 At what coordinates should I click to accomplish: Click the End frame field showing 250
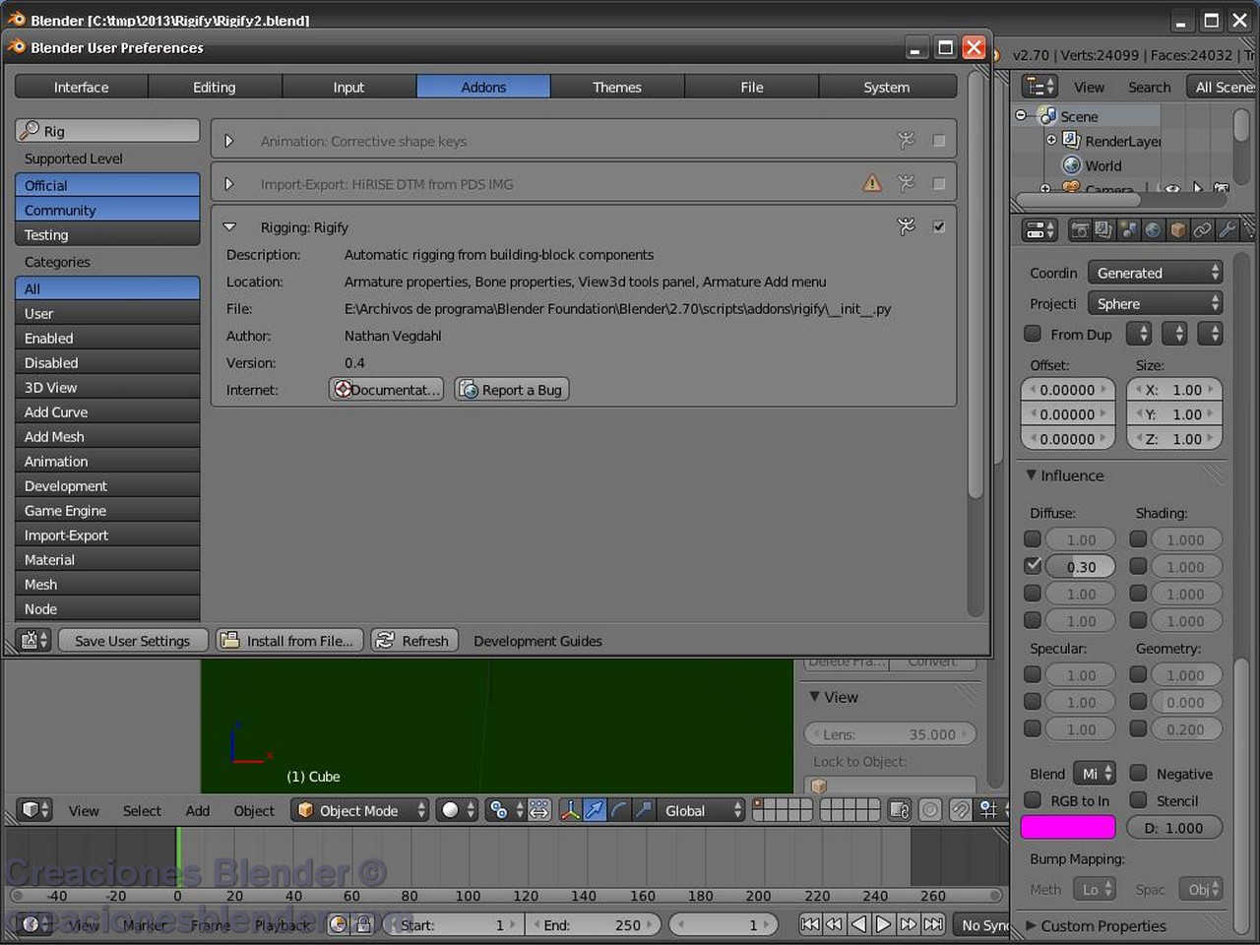pyautogui.click(x=595, y=924)
